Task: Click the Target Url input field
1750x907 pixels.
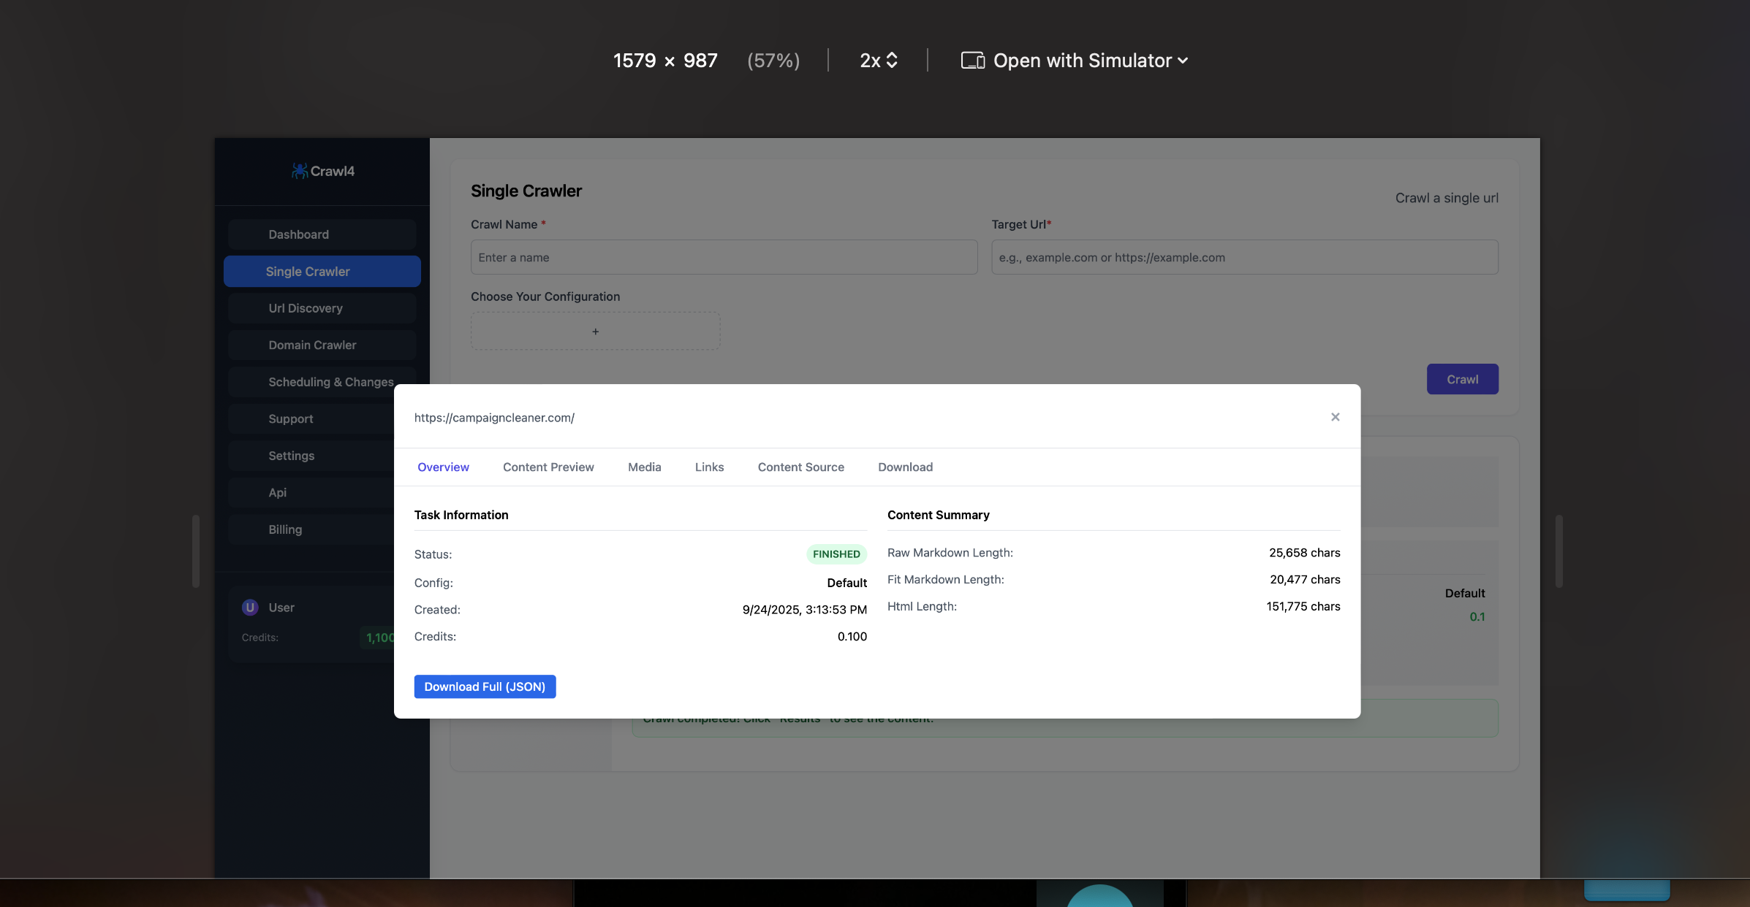Action: (x=1243, y=257)
